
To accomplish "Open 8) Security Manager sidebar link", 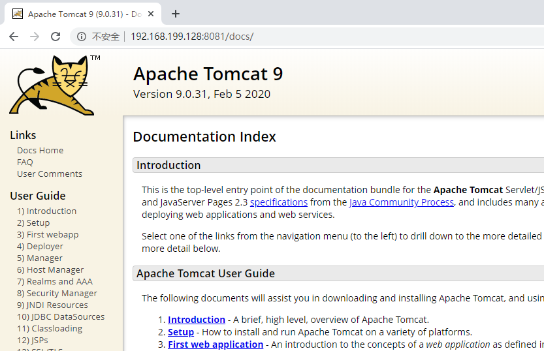I will point(57,294).
